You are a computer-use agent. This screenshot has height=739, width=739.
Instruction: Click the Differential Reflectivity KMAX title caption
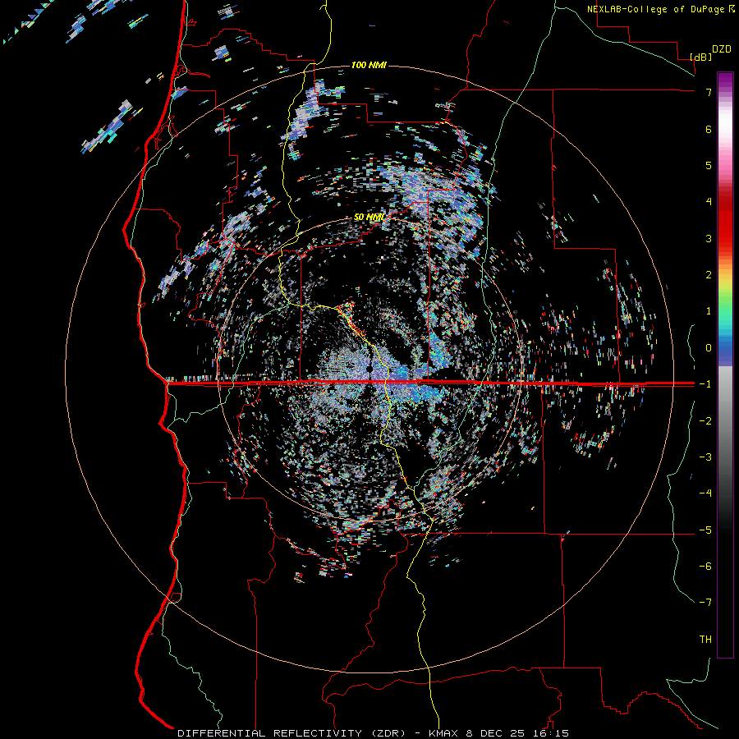(373, 733)
